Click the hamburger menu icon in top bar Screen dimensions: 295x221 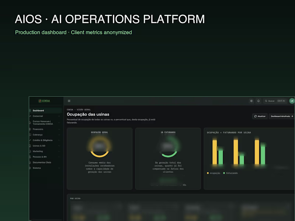69,101
